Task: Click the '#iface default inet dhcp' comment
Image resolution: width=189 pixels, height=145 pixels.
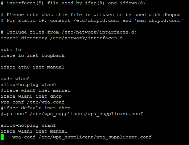Action: click(x=36, y=108)
